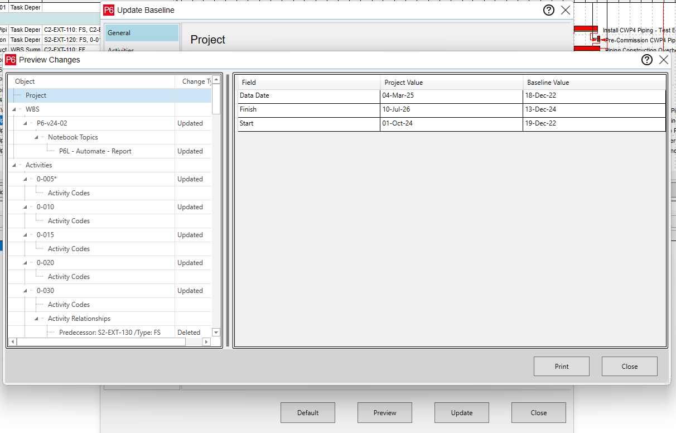Click the object tree's scroll down arrow
Image resolution: width=676 pixels, height=433 pixels.
click(x=216, y=333)
